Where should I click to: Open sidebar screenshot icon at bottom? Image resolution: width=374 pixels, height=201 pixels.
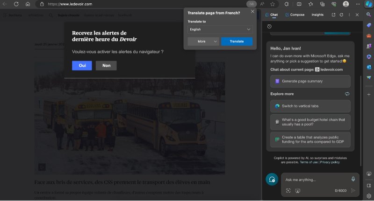pyautogui.click(x=369, y=174)
